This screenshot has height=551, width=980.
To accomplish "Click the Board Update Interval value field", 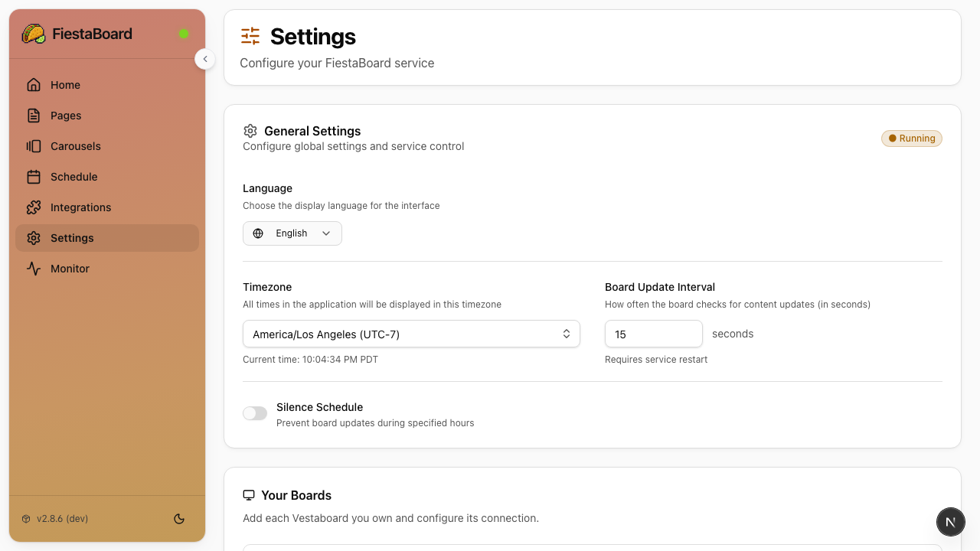I will tap(653, 334).
